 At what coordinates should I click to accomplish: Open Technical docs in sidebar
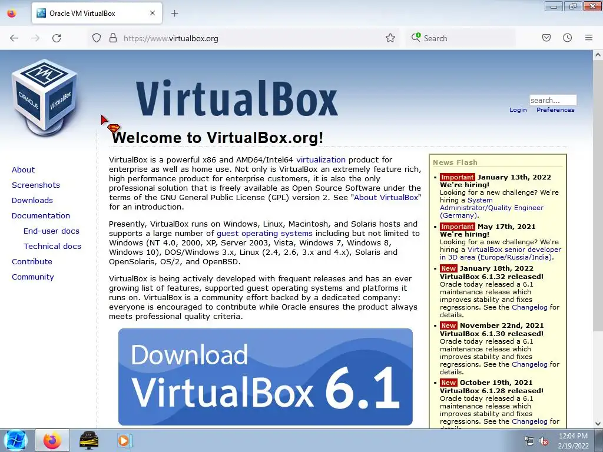[52, 247]
